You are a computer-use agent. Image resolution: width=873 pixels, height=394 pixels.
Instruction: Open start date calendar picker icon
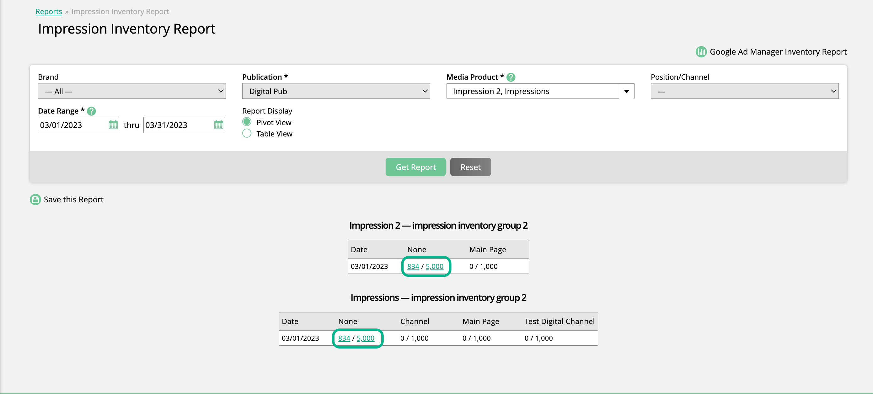113,125
